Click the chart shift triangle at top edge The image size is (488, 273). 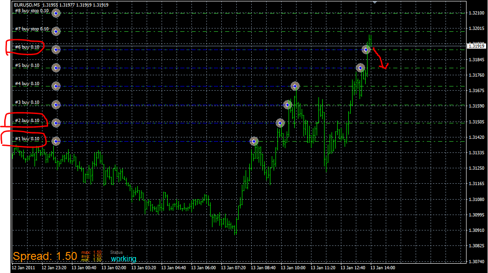tap(375, 2)
